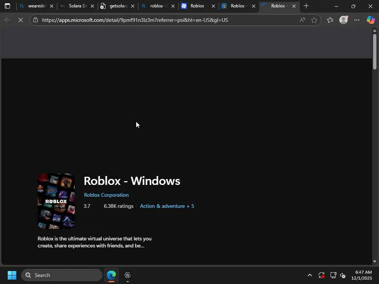
Task: Close the active Roblox tab
Action: click(294, 6)
